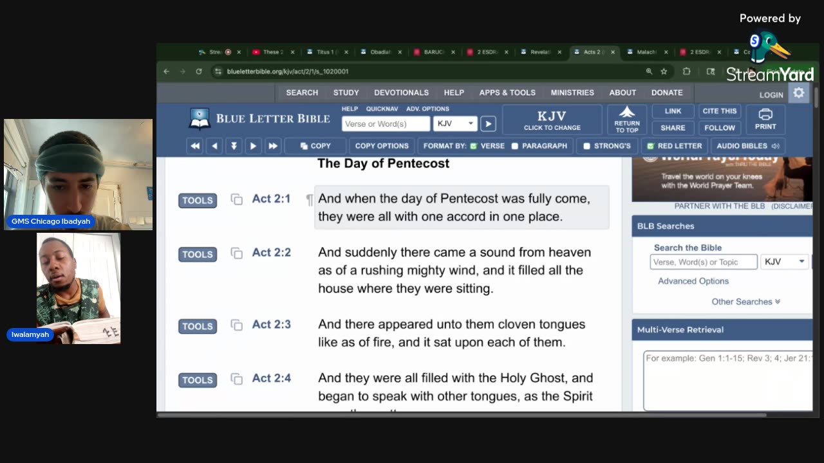824x463 pixels.
Task: Open the MINISTRIES menu
Action: (x=572, y=93)
